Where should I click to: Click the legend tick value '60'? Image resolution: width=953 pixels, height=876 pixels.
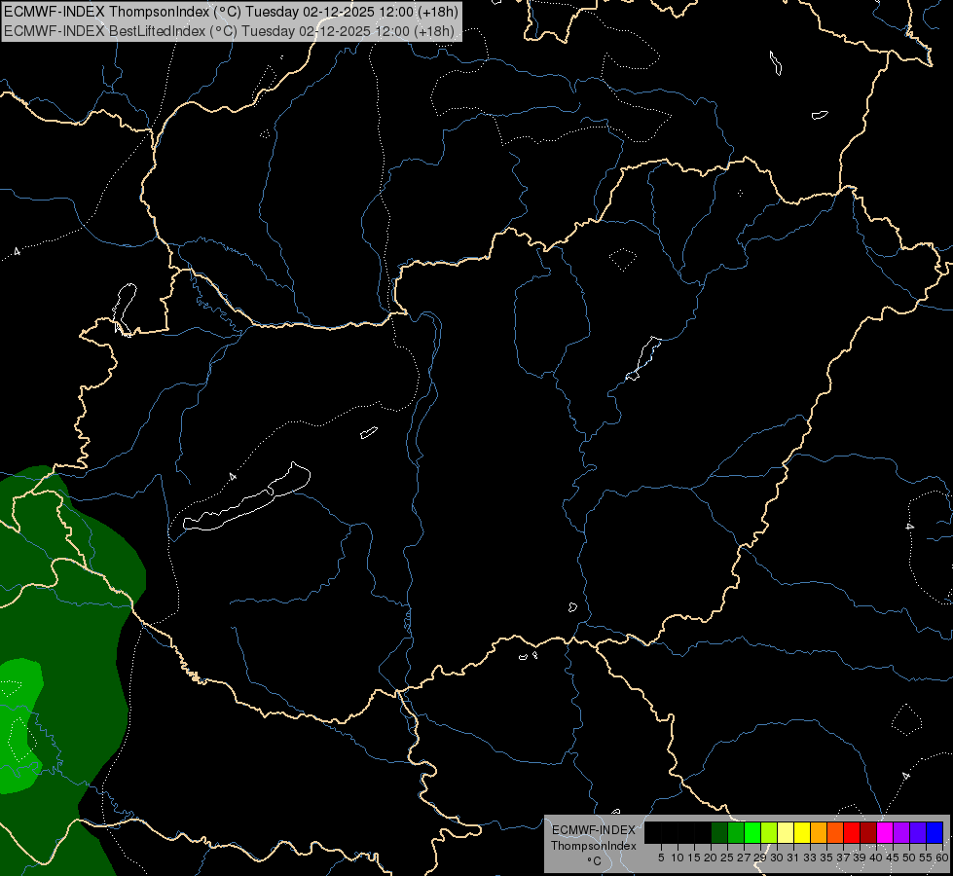pyautogui.click(x=943, y=858)
